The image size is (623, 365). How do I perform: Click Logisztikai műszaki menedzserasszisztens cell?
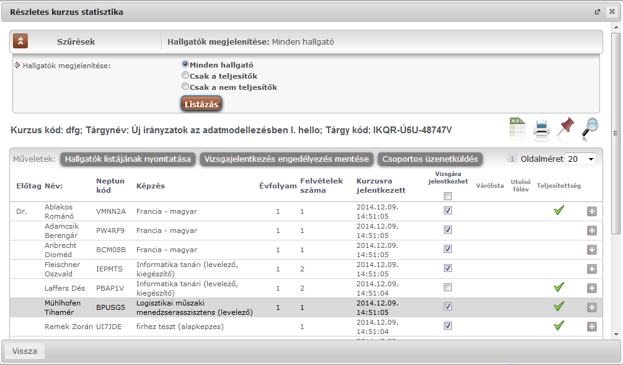click(195, 307)
